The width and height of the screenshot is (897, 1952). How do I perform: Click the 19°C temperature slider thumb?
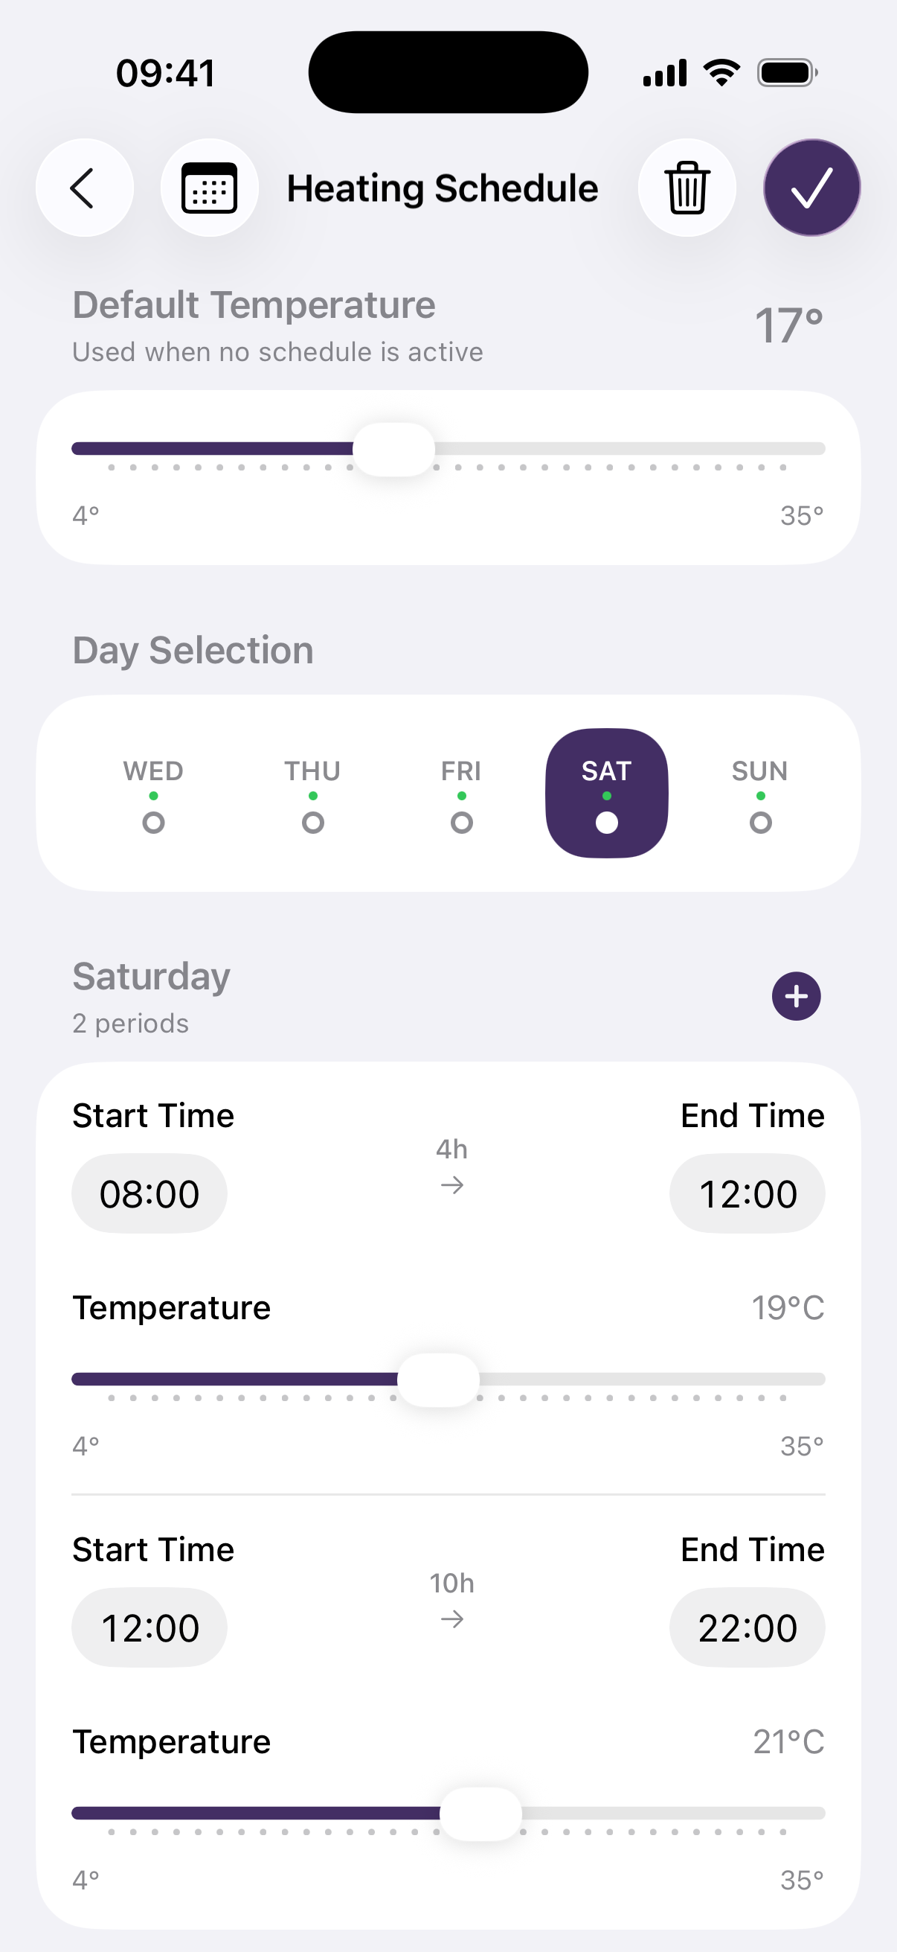(438, 1379)
